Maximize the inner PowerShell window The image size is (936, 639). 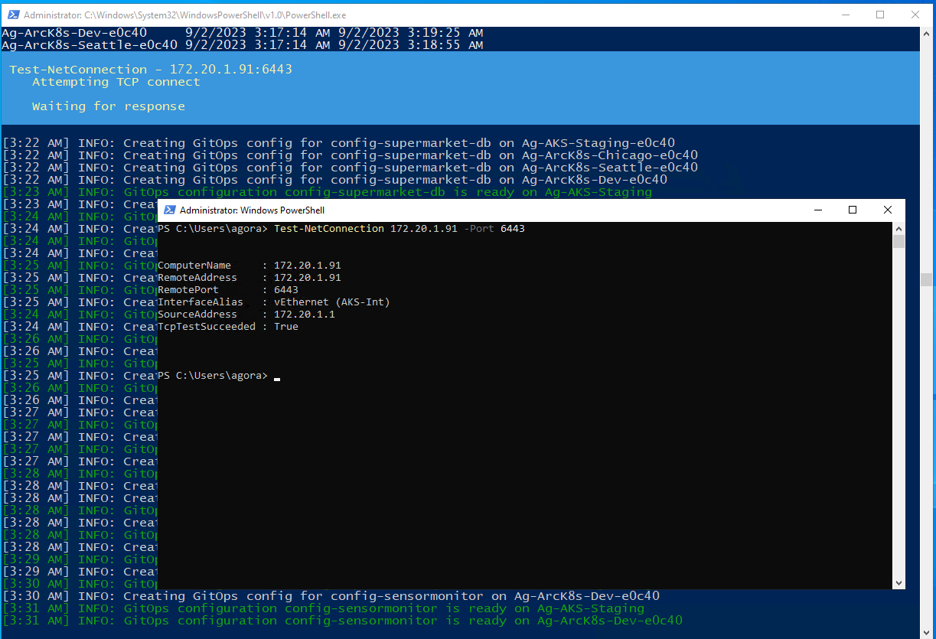(x=852, y=210)
